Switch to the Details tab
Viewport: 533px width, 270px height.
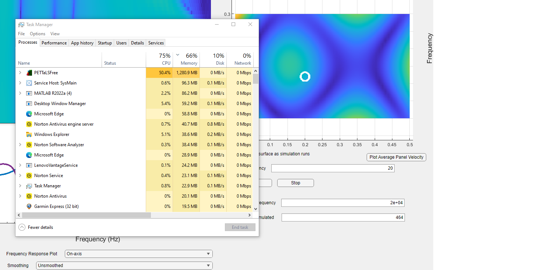[137, 43]
